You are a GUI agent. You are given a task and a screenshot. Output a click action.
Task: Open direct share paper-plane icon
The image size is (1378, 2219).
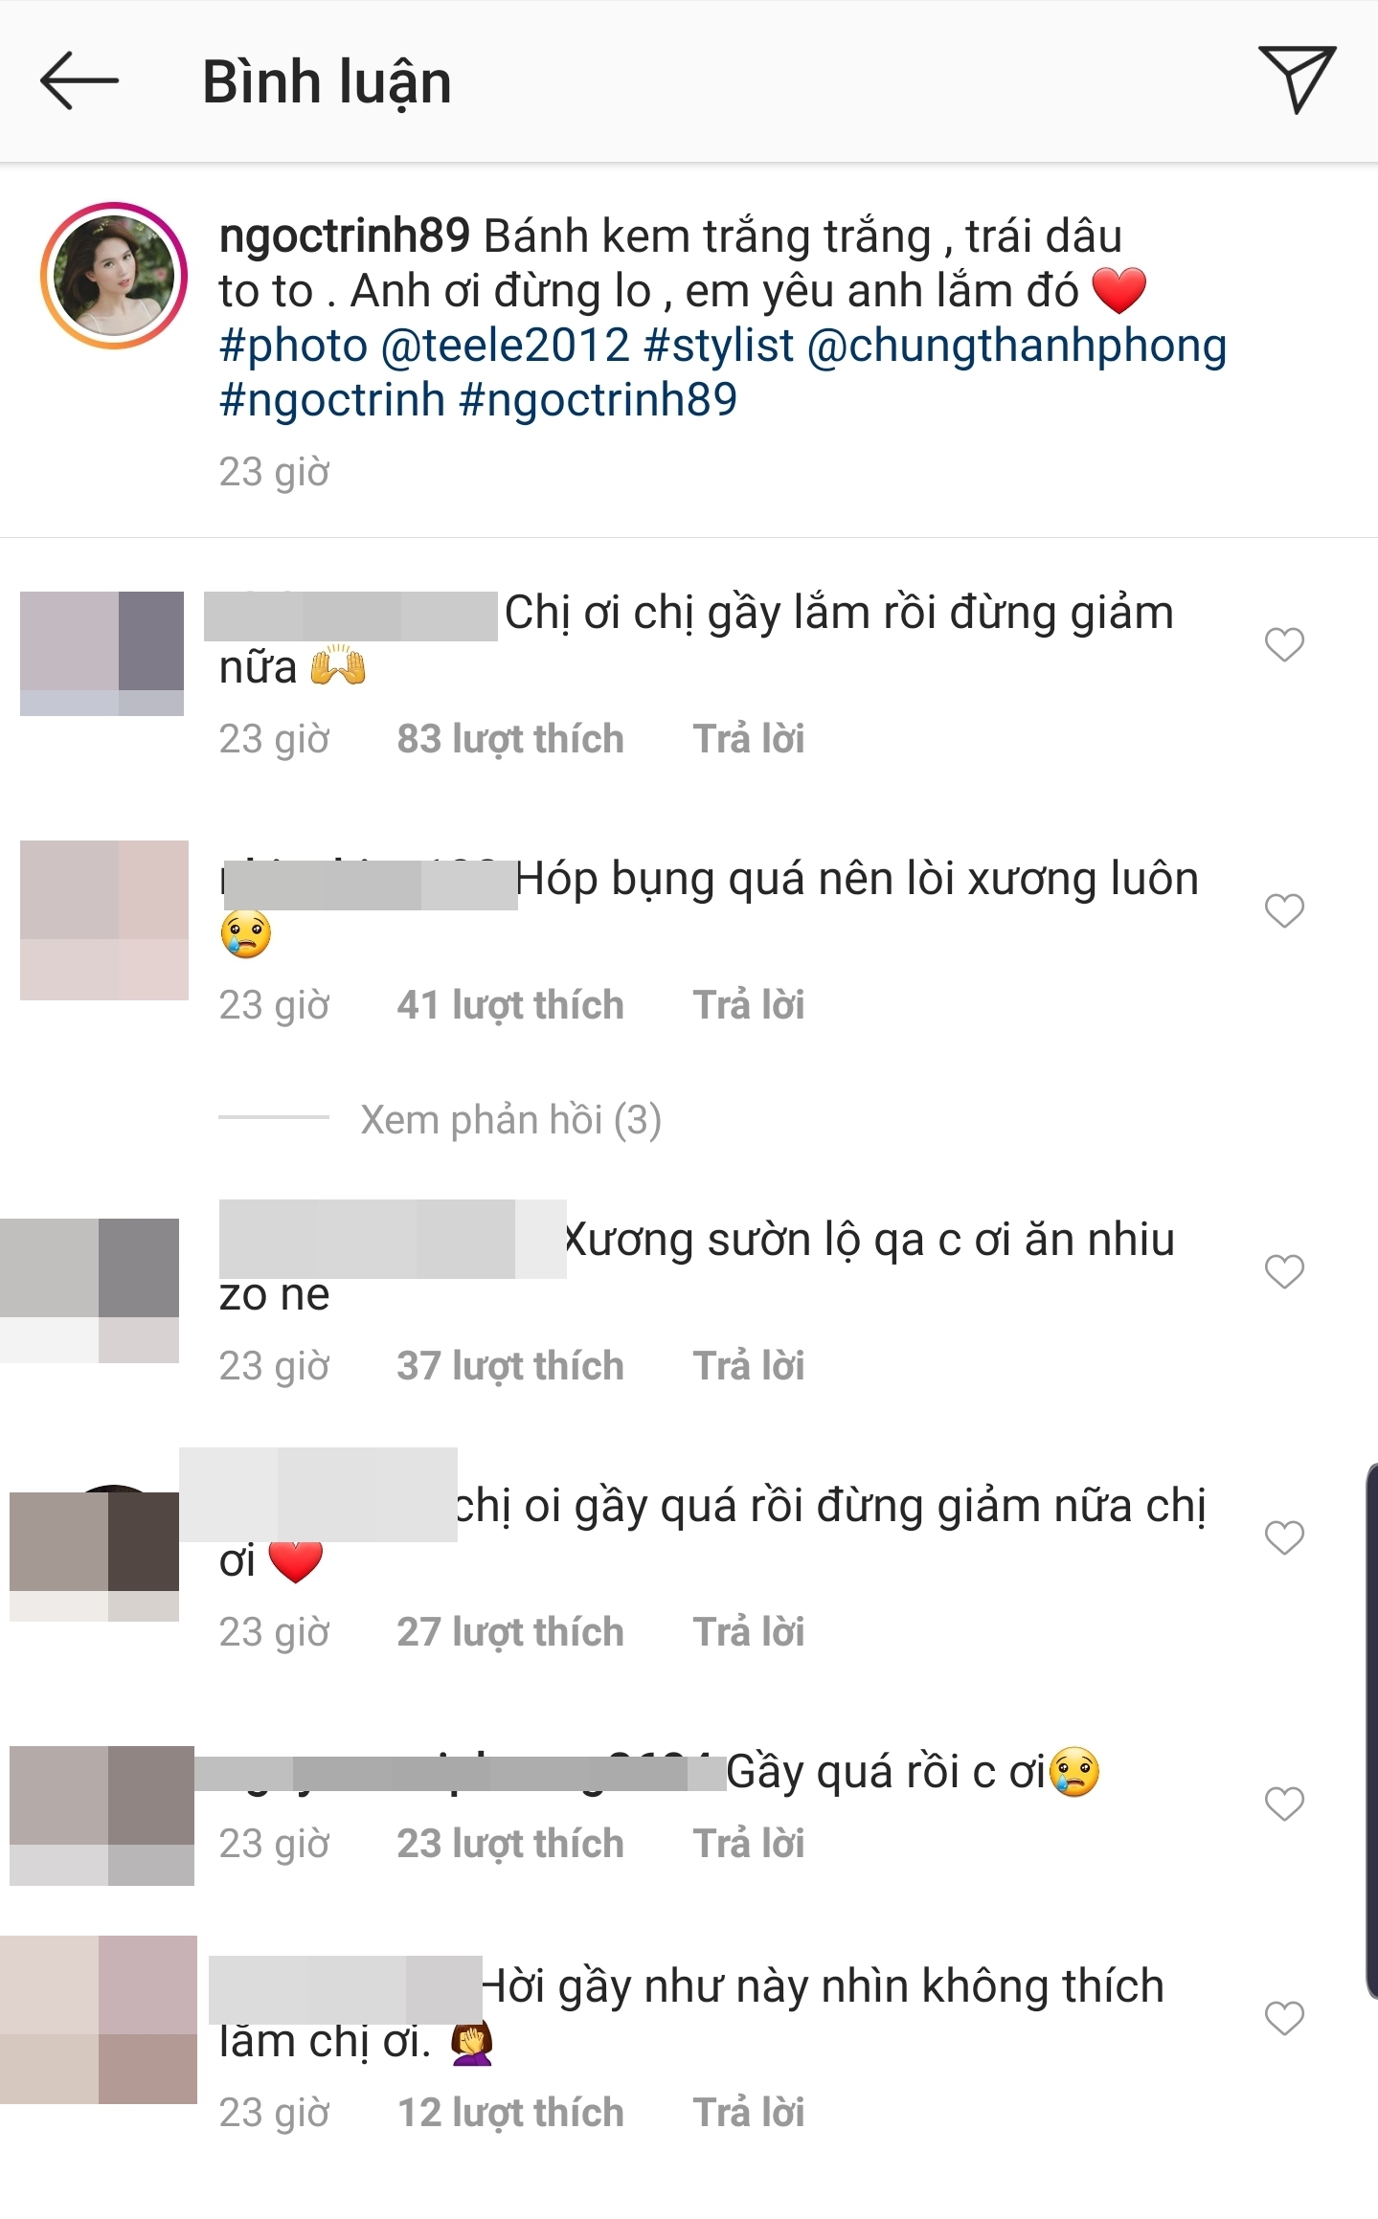click(x=1298, y=78)
